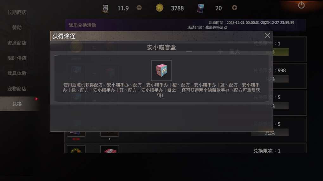323x181 pixels.
Task: Click the red gift box item thumbnail
Action: click(x=110, y=149)
